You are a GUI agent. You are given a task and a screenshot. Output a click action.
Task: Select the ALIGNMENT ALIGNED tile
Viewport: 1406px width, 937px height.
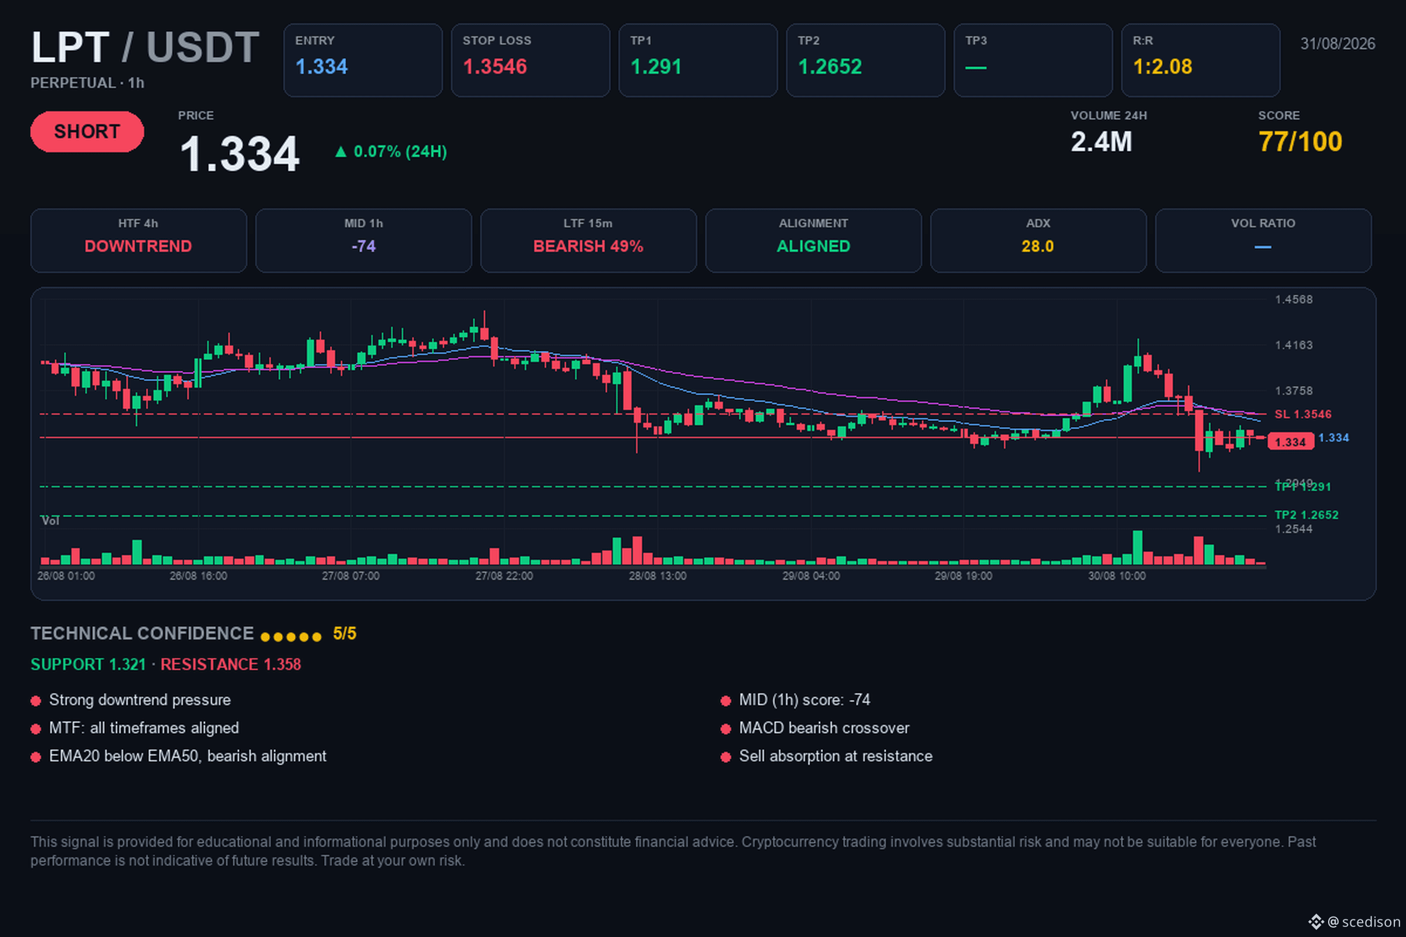click(x=814, y=241)
